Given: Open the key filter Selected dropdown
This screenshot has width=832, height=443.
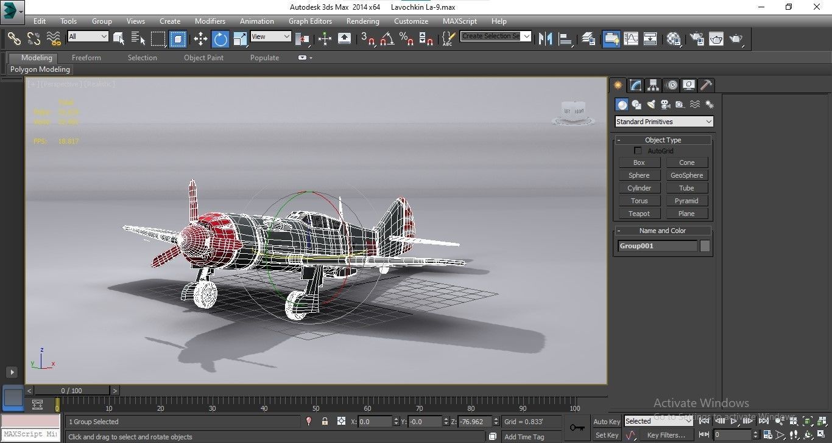Looking at the screenshot, I should click(x=658, y=421).
